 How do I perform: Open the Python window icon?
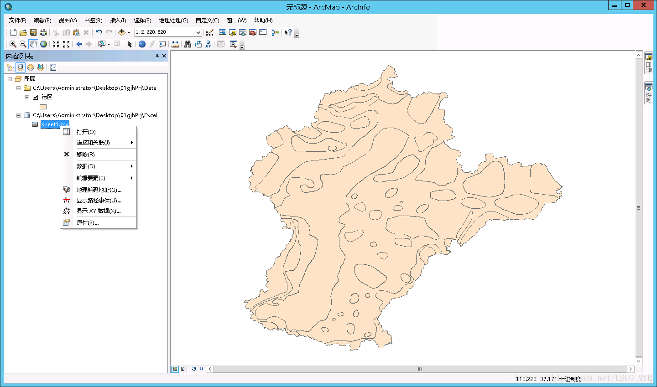tap(263, 32)
